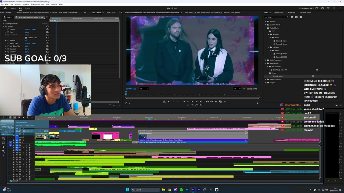Open the Full playback resolution dropdown
The height and width of the screenshot is (193, 344).
click(237, 89)
